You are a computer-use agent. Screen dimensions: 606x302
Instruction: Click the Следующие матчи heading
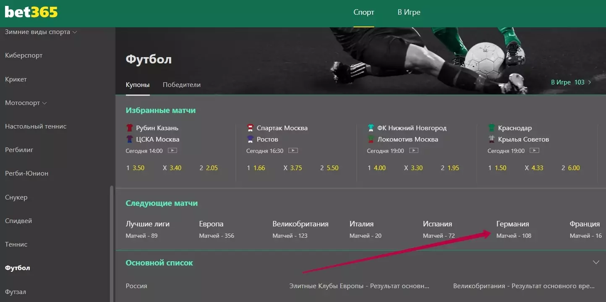click(x=162, y=203)
